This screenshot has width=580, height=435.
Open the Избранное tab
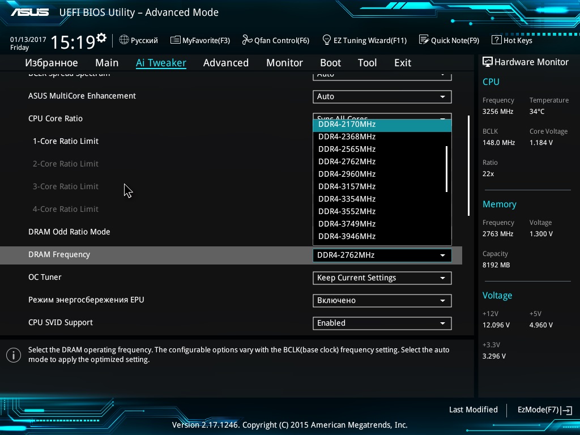point(52,63)
